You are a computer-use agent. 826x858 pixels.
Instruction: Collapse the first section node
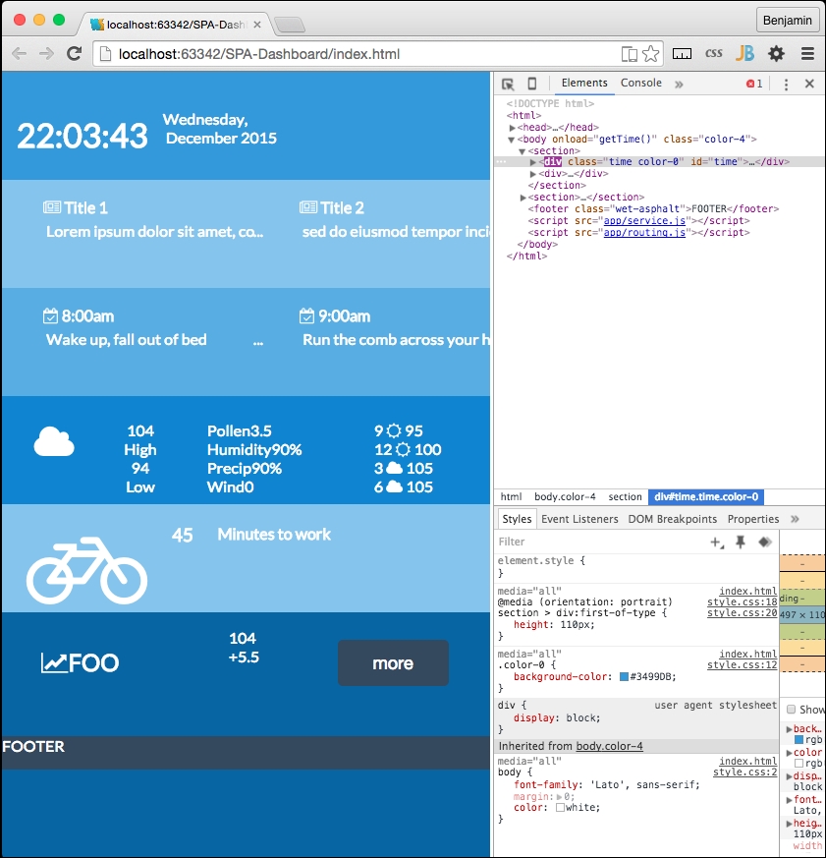click(523, 151)
